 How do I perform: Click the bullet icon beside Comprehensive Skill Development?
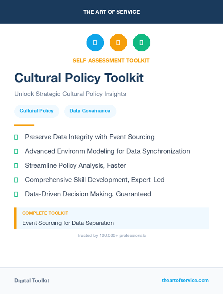click(16, 180)
